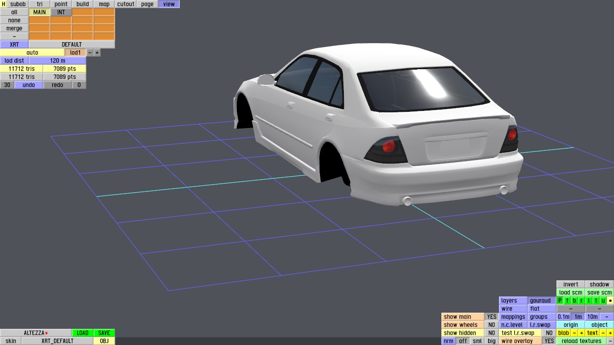
Task: Open the cutout tab
Action: point(126,4)
